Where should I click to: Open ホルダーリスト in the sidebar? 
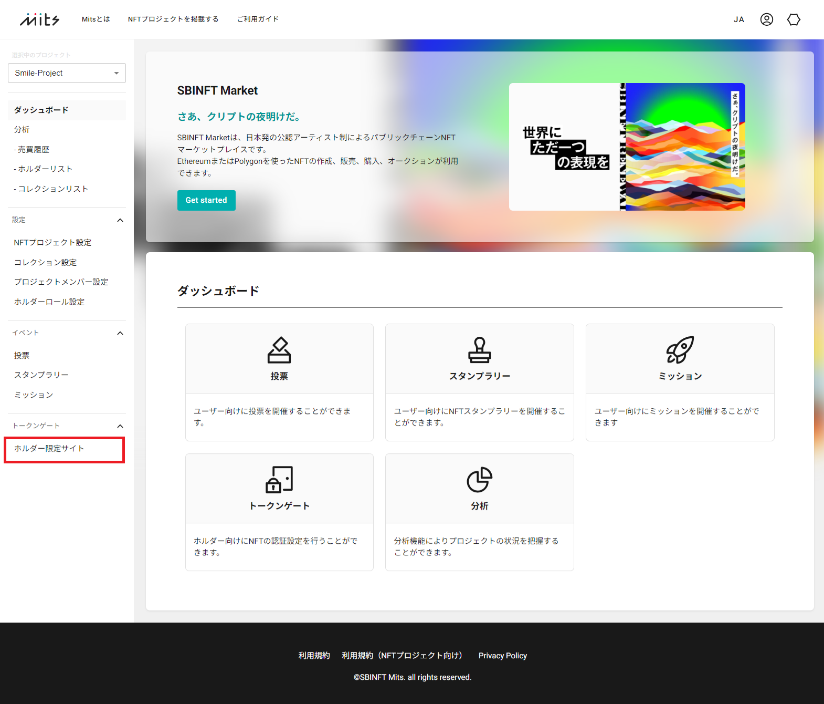[x=43, y=169]
